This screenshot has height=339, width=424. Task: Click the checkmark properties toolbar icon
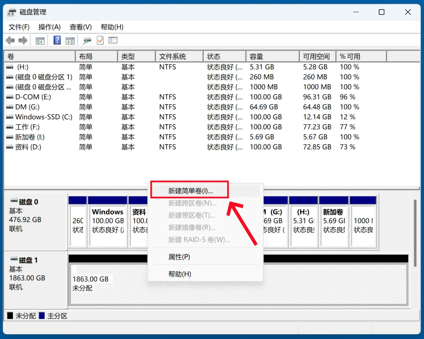100,40
